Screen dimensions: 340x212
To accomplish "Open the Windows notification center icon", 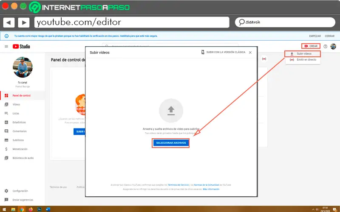I will click(334, 209).
